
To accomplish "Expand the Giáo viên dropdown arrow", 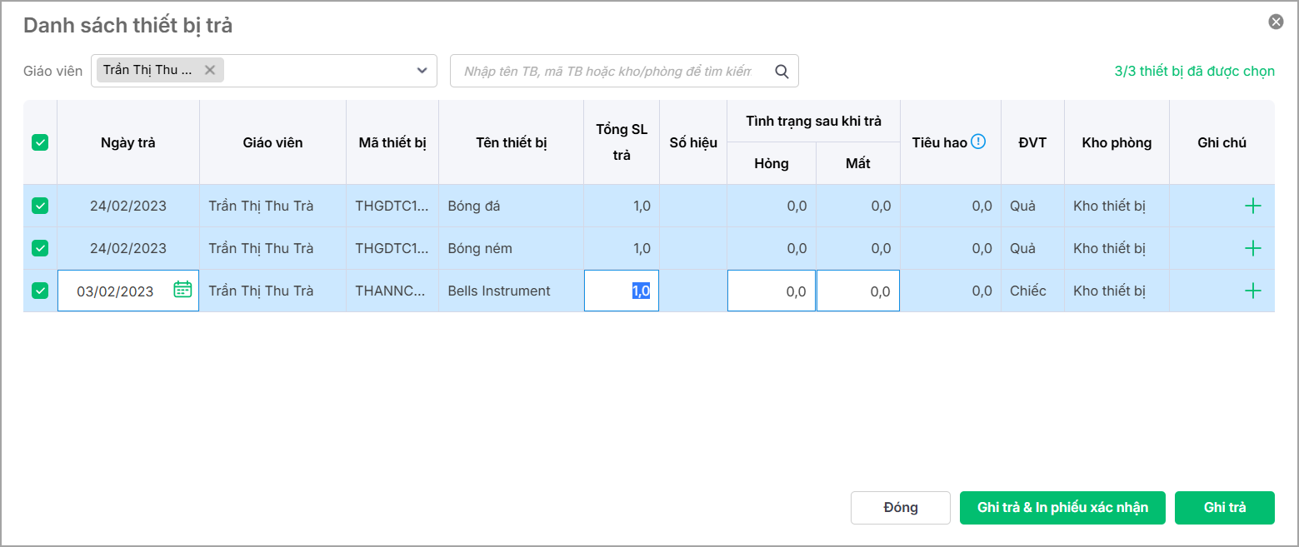I will pyautogui.click(x=422, y=71).
